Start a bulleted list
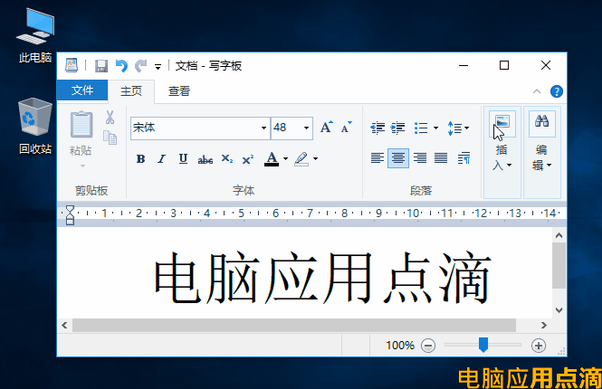The height and width of the screenshot is (389, 602). (x=421, y=128)
